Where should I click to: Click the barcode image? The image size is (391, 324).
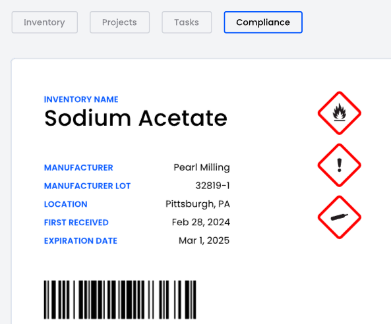(x=120, y=300)
